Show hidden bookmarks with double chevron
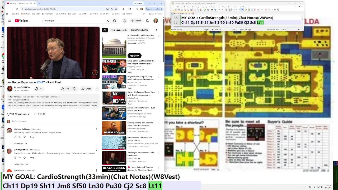The image size is (338, 190). [x=144, y=14]
